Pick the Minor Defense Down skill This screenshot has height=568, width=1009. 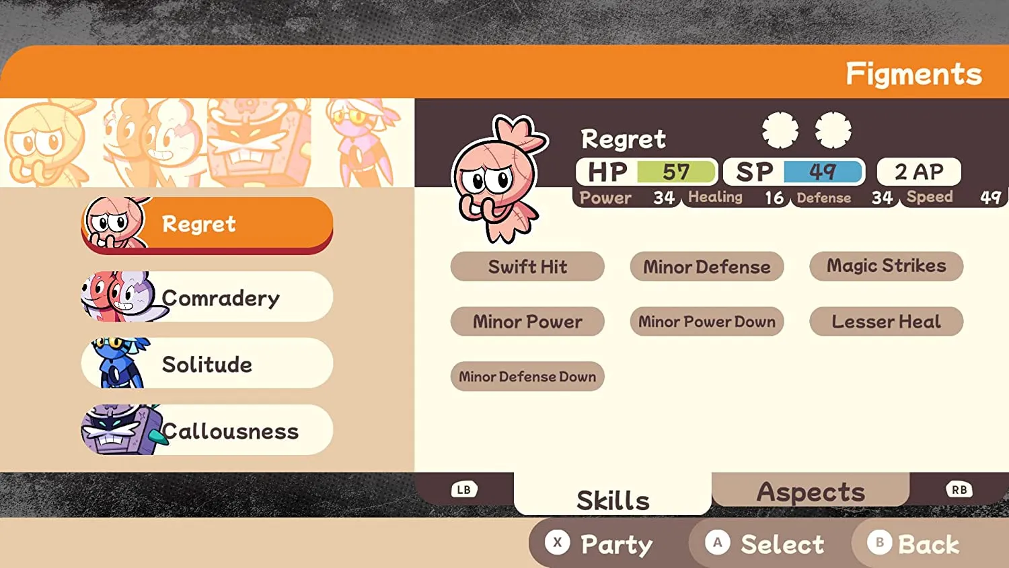pyautogui.click(x=527, y=377)
